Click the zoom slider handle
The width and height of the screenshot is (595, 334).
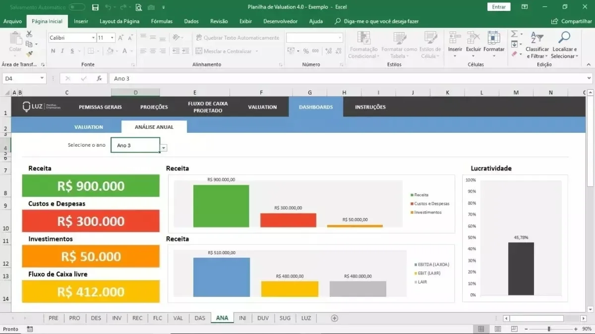coord(548,329)
